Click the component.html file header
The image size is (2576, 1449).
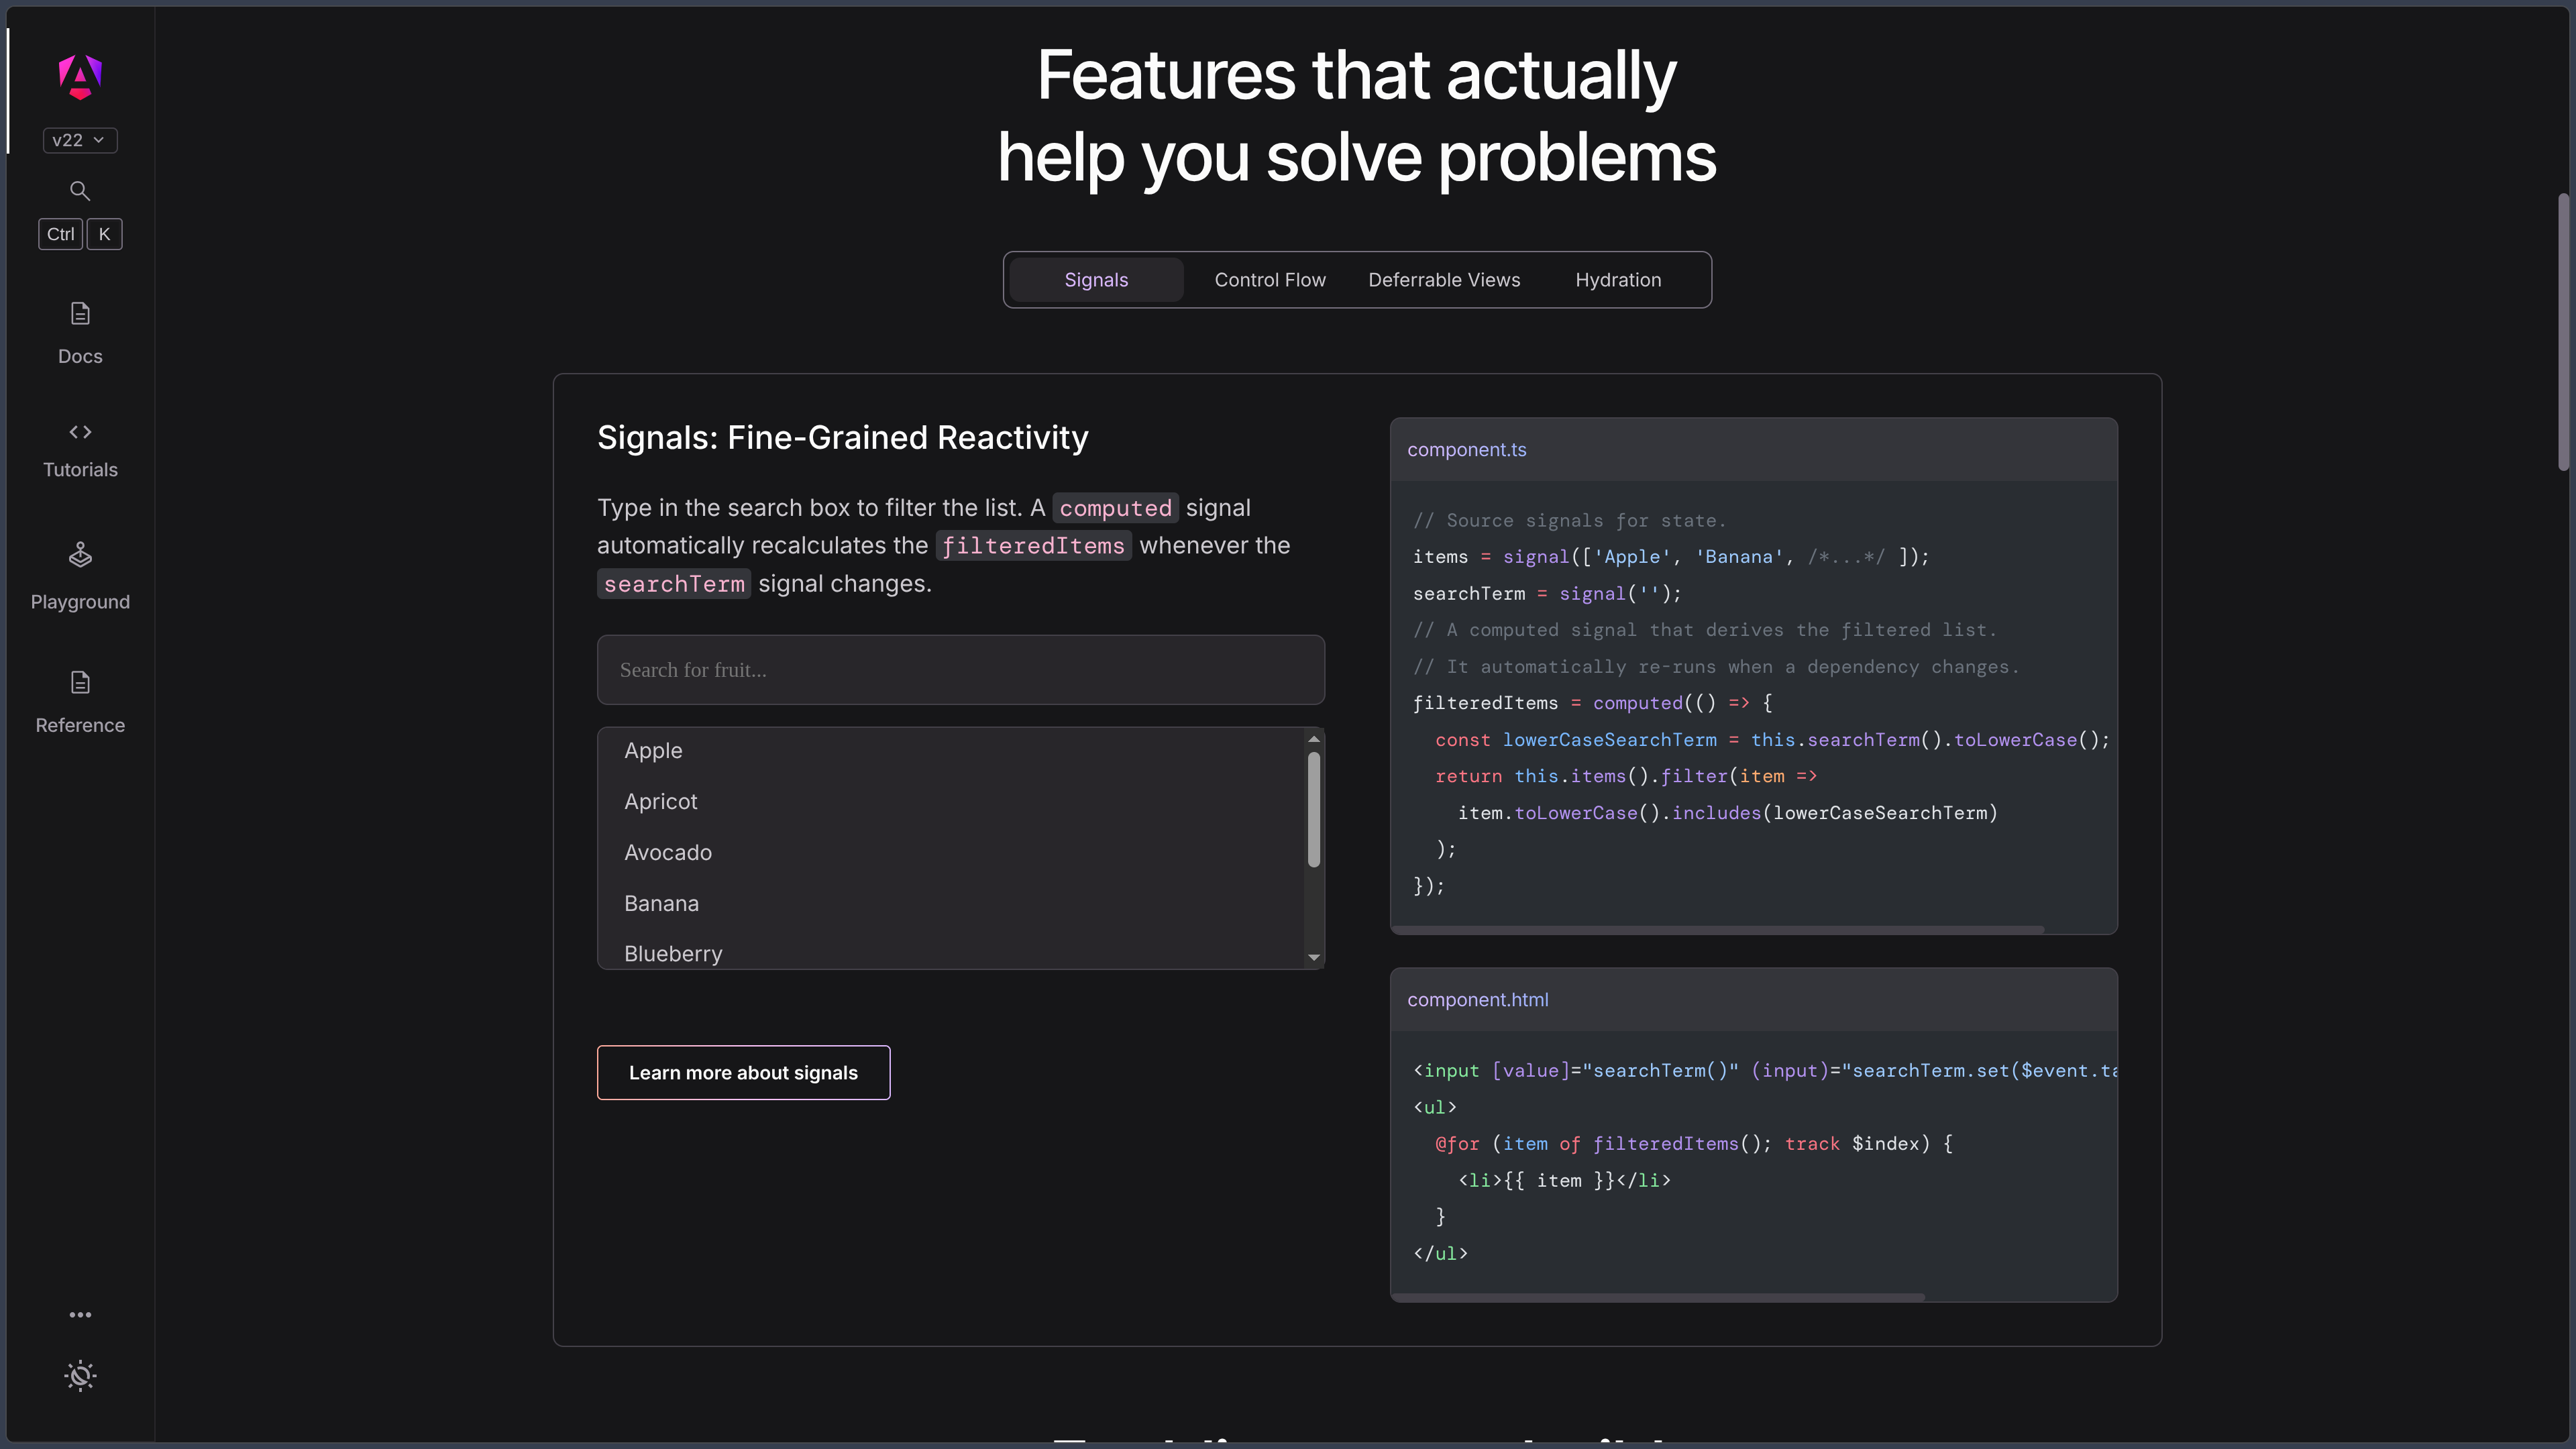point(1753,1000)
